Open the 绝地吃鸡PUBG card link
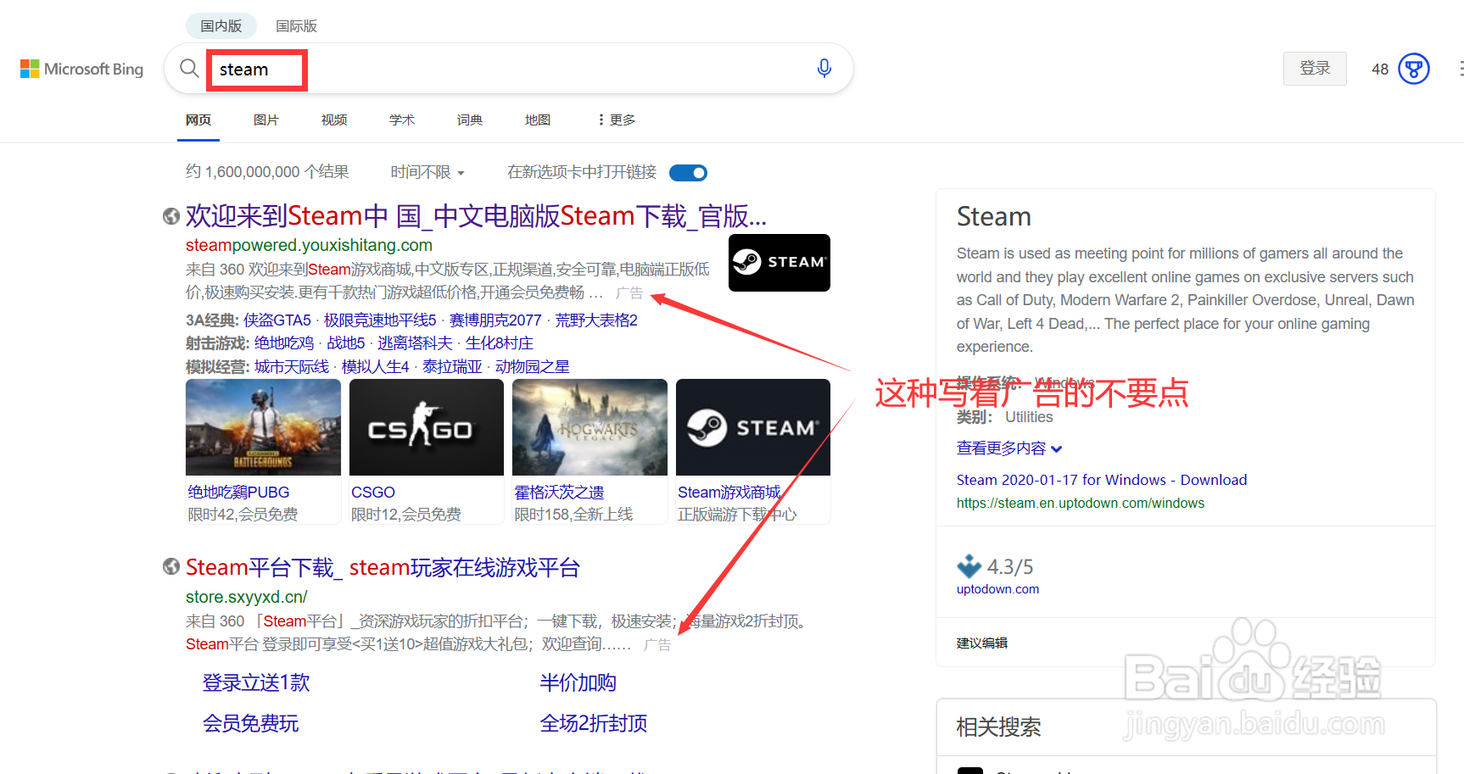 coord(238,492)
